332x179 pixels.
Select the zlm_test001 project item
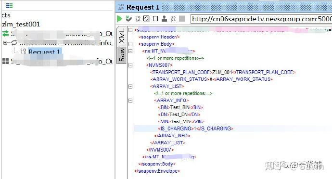click(21, 24)
